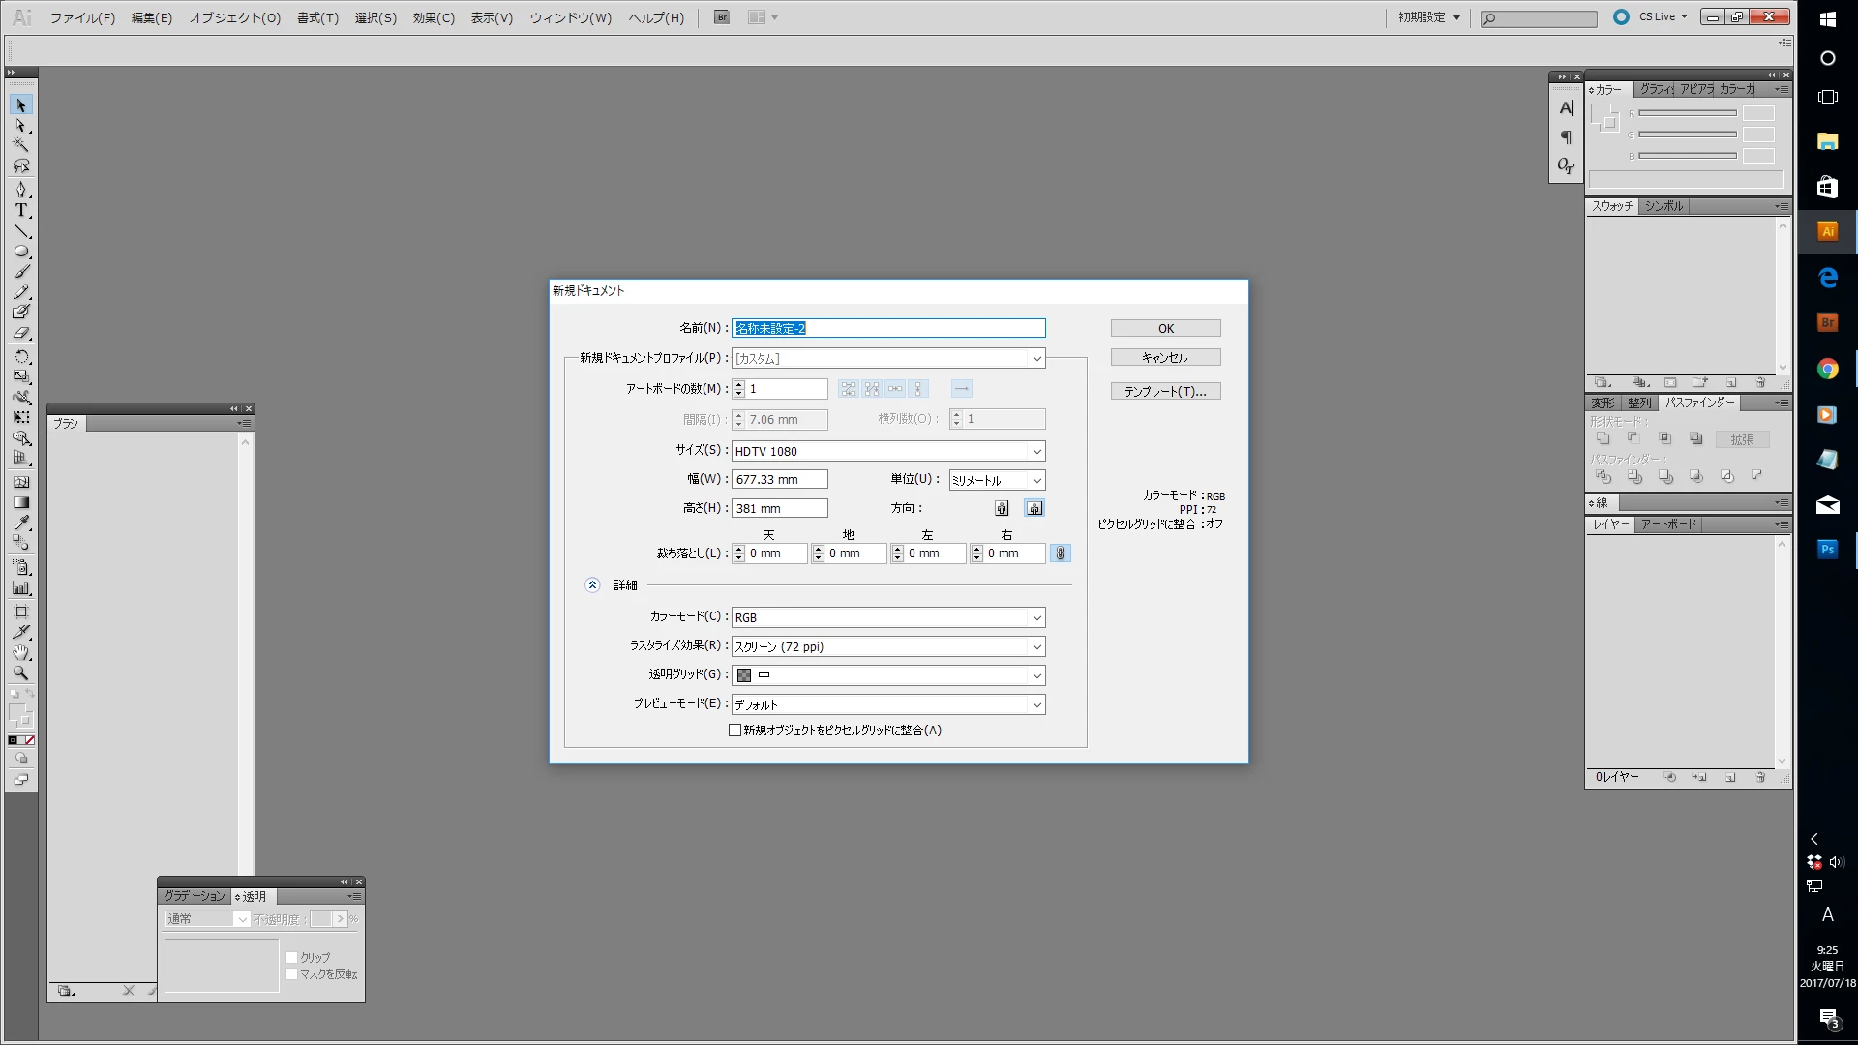Viewport: 1858px width, 1045px height.
Task: Select the Pen tool
Action: click(x=20, y=189)
